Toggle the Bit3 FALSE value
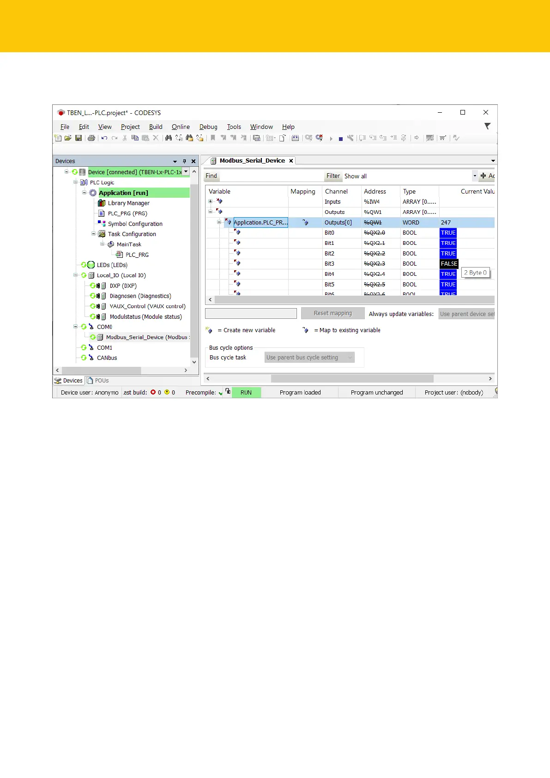The height and width of the screenshot is (778, 550). click(449, 264)
